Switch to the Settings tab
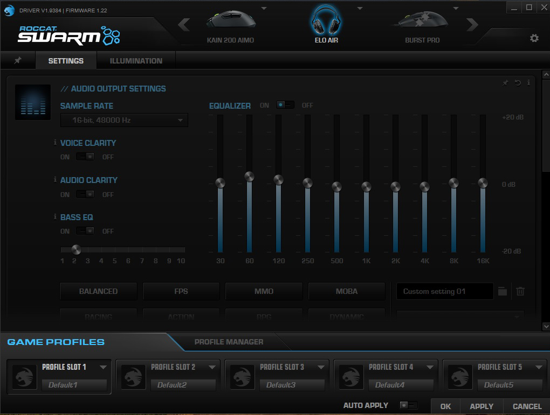 [x=66, y=61]
